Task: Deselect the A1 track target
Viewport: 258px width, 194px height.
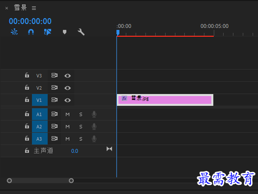Action: click(x=40, y=114)
